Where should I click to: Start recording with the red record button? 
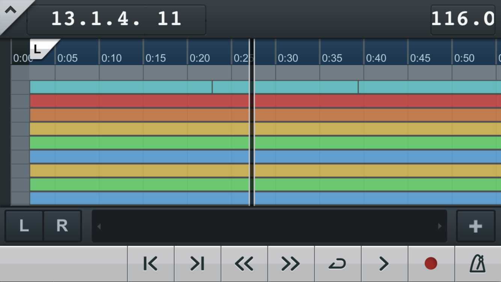tap(431, 264)
